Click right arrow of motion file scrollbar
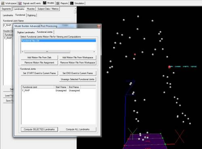Viewport: 202px width, 149px height. click(x=94, y=52)
